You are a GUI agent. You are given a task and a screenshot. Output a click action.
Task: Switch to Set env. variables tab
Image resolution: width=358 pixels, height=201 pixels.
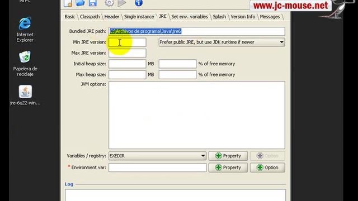[x=190, y=17]
